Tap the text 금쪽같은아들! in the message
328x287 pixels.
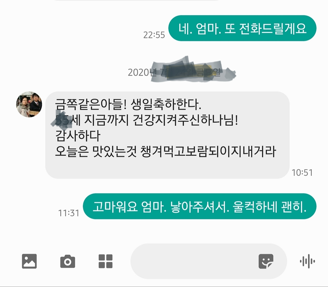(x=91, y=104)
